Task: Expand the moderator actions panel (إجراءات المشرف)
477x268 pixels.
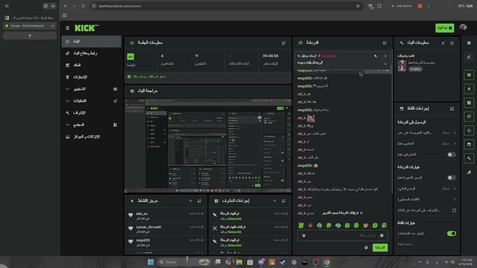Action: (284, 201)
